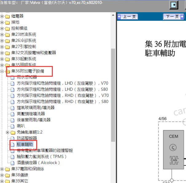The image size is (186, 183).
Task: Click the panel toggle arrow icon in header
Action: pyautogui.click(x=174, y=5)
